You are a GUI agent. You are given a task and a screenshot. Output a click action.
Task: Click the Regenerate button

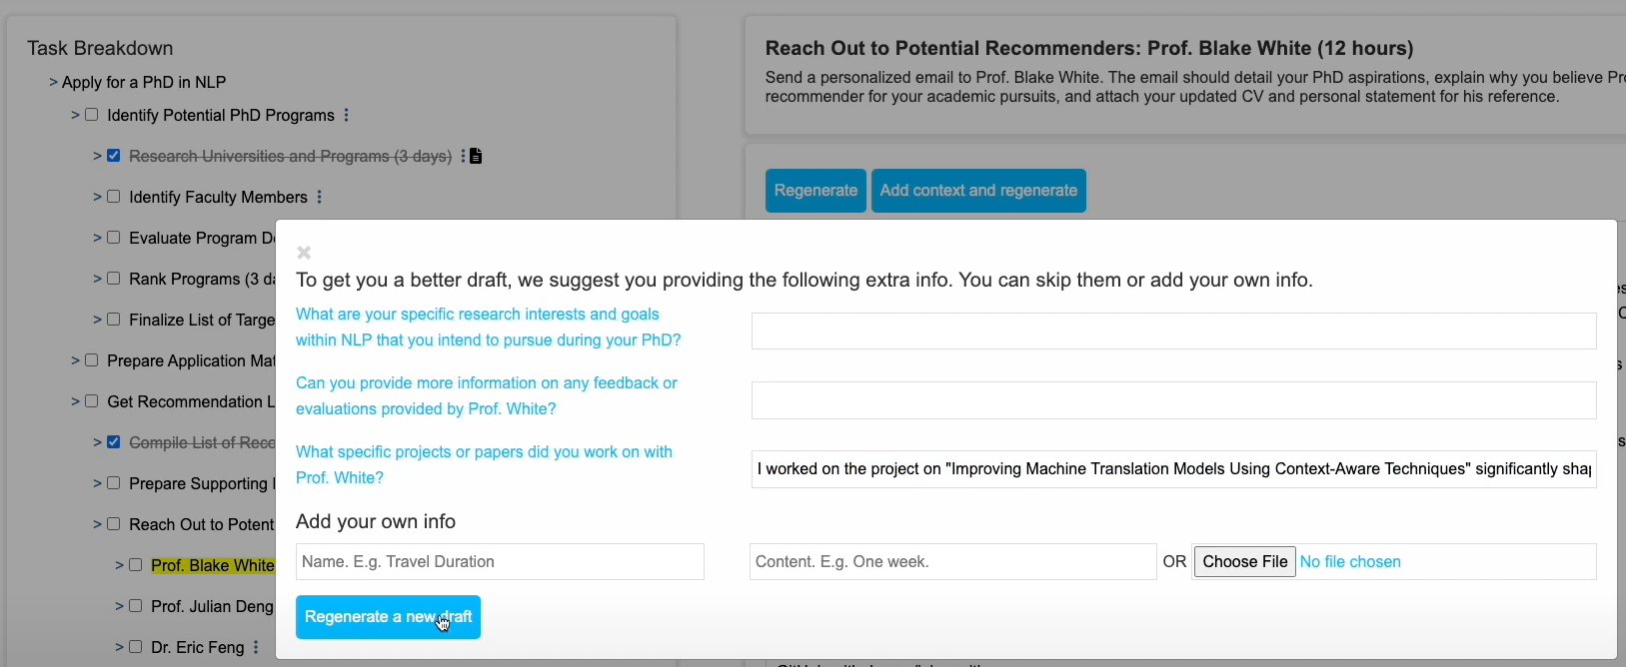[815, 191]
